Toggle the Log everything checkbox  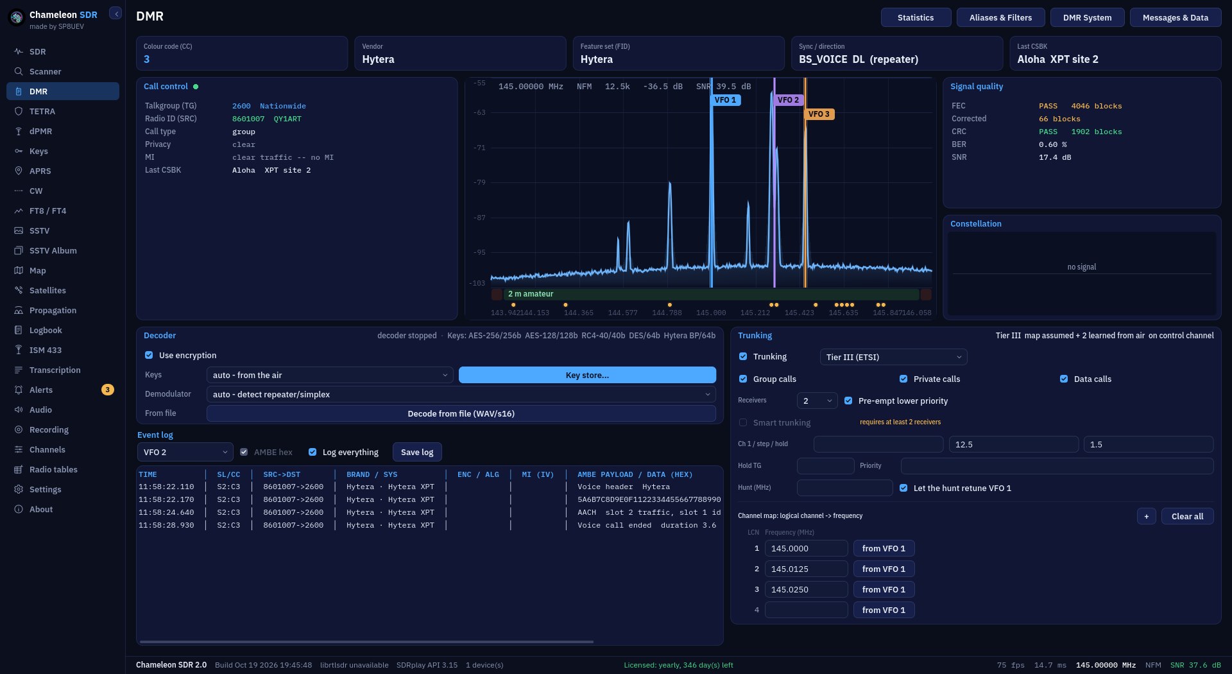312,452
